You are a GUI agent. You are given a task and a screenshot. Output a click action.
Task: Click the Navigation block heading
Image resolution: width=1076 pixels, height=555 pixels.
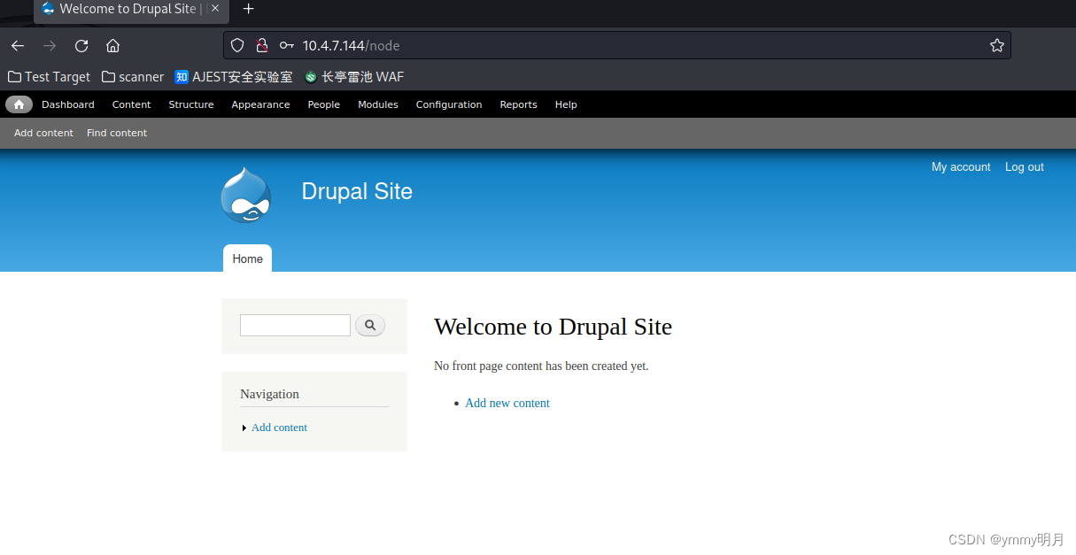pyautogui.click(x=270, y=394)
